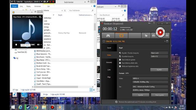Skip to next track in media player
This screenshot has width=196, height=110.
coord(33,45)
